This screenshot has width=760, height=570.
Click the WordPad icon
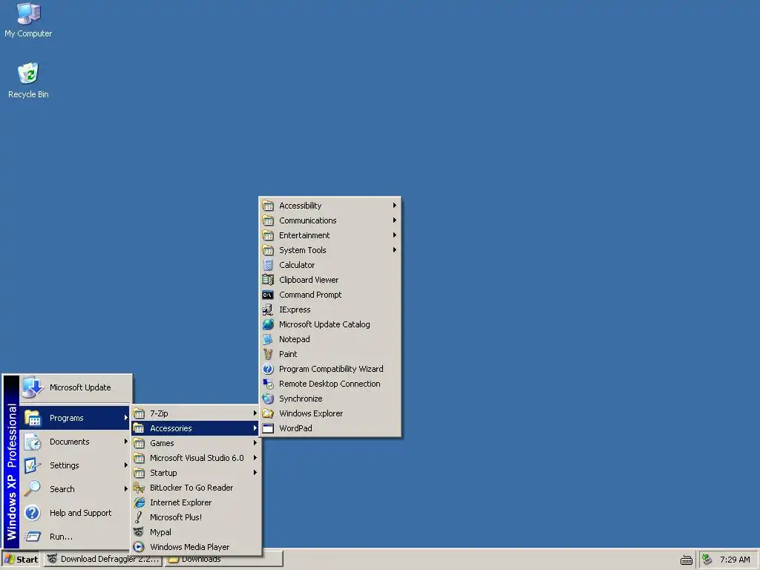[x=268, y=428]
